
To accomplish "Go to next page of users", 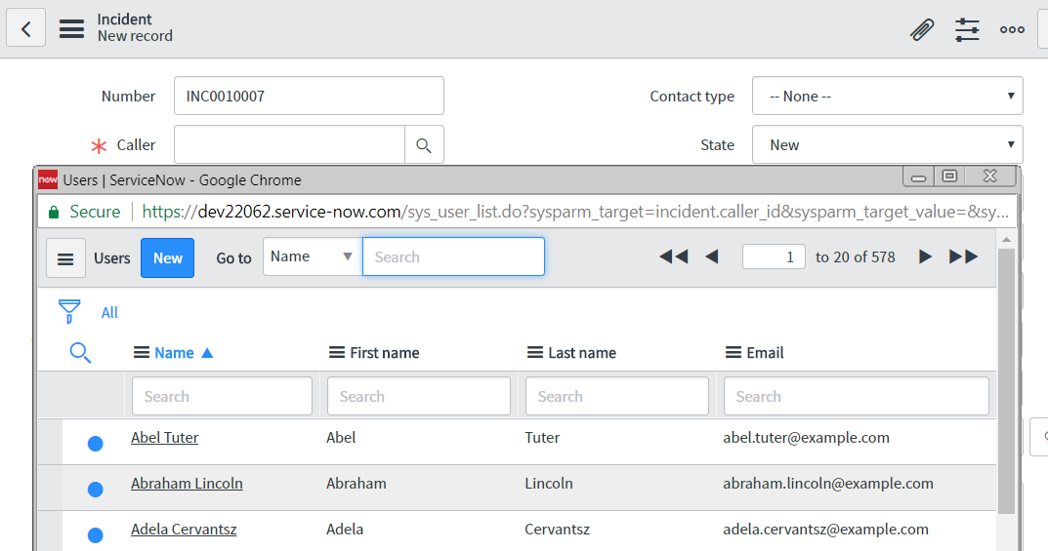I will [925, 256].
